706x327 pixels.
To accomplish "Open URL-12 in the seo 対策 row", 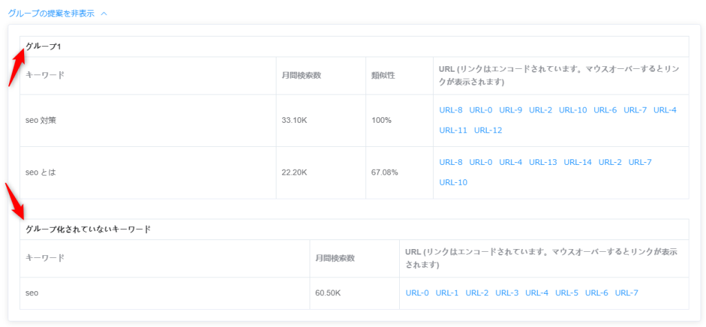I will (x=488, y=130).
